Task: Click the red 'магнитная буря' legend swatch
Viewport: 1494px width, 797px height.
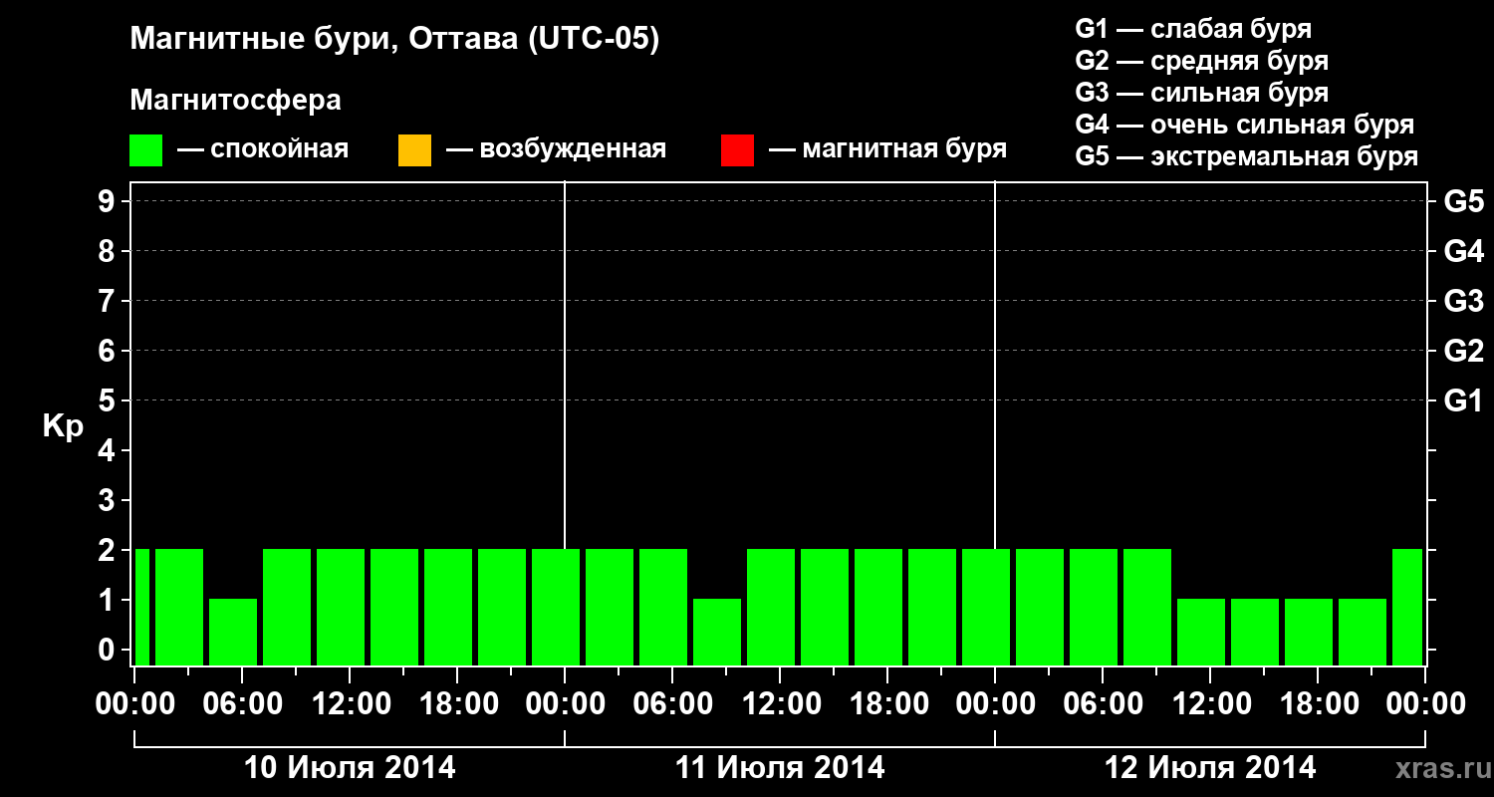Action: 737,150
